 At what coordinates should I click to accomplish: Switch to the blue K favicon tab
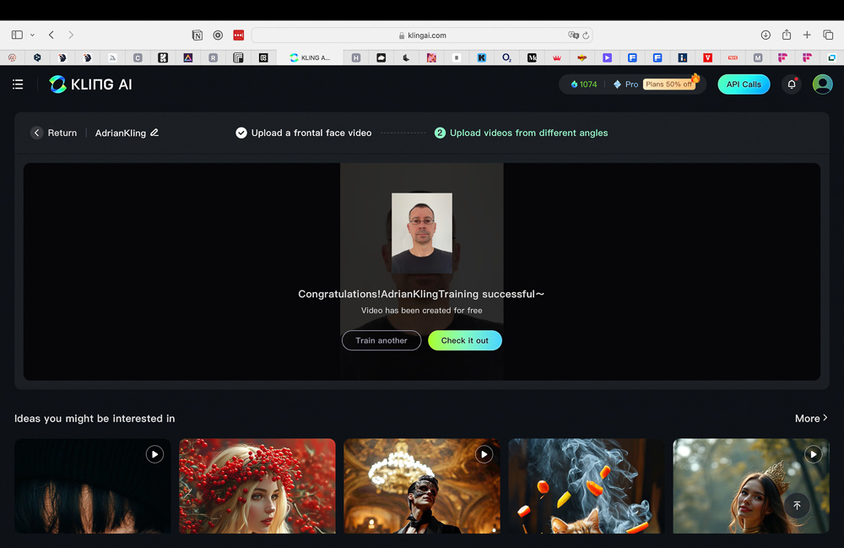pos(482,57)
